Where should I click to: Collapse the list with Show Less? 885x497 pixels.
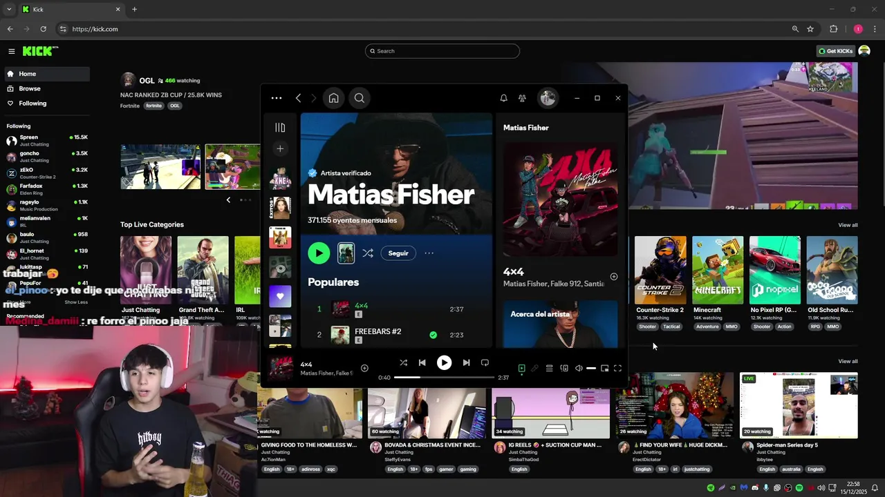(x=76, y=302)
